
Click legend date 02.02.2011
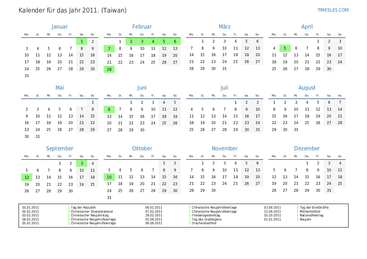(x=31, y=212)
